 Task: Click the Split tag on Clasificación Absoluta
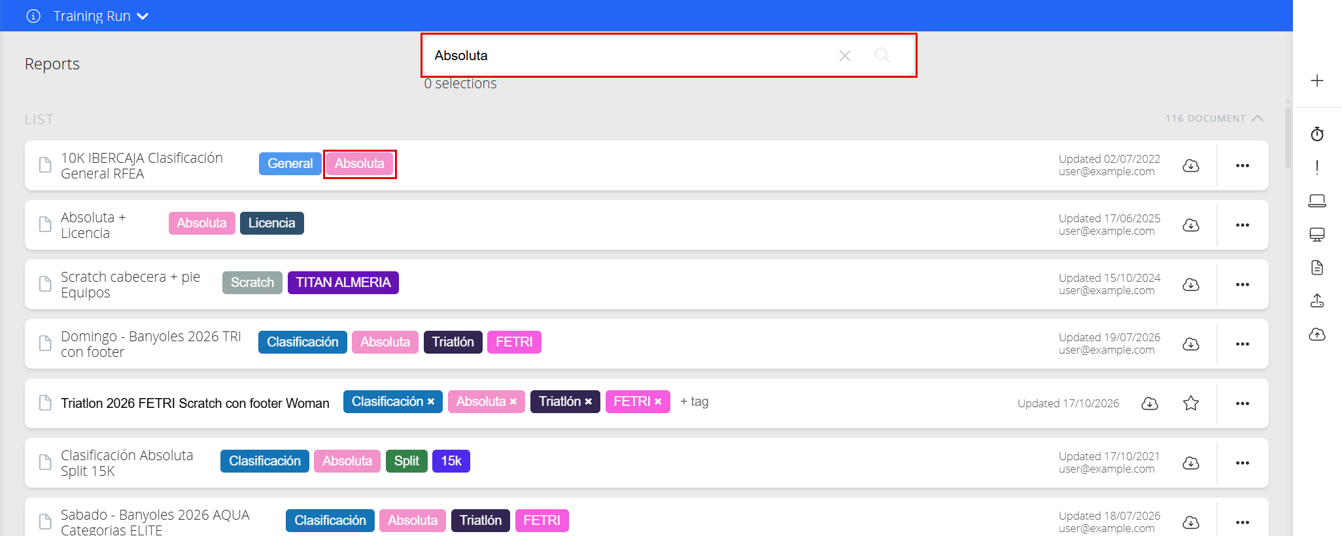tap(406, 461)
